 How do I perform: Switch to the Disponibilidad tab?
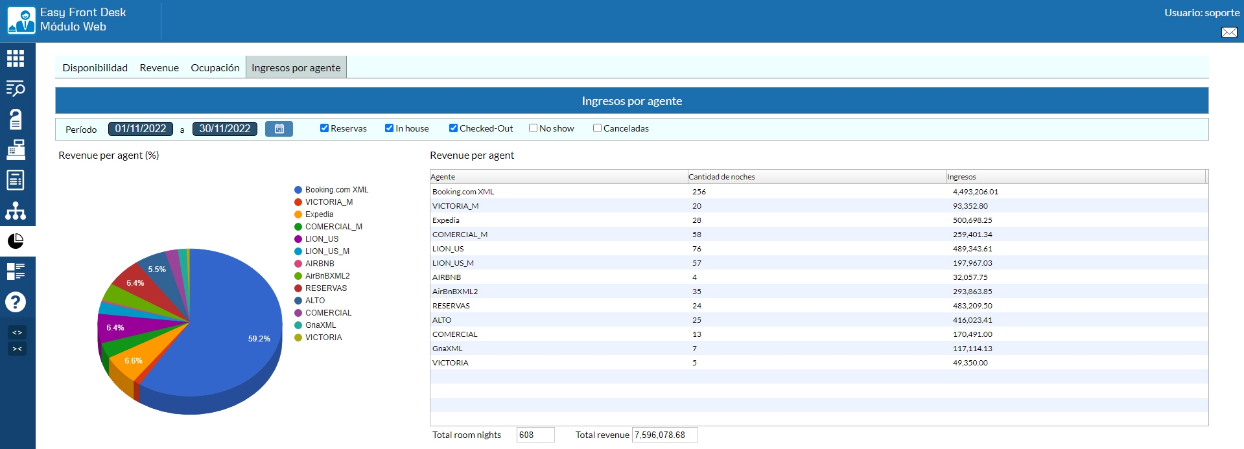click(x=95, y=67)
